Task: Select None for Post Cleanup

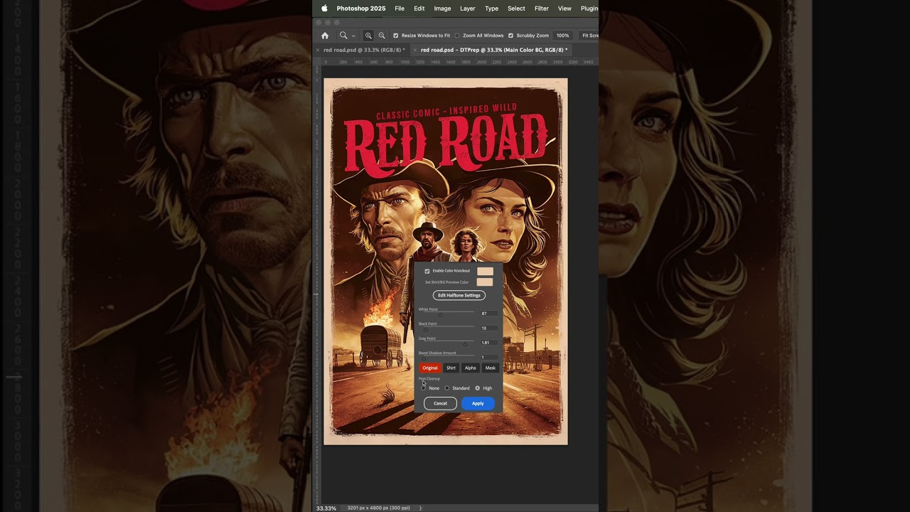Action: coord(424,388)
